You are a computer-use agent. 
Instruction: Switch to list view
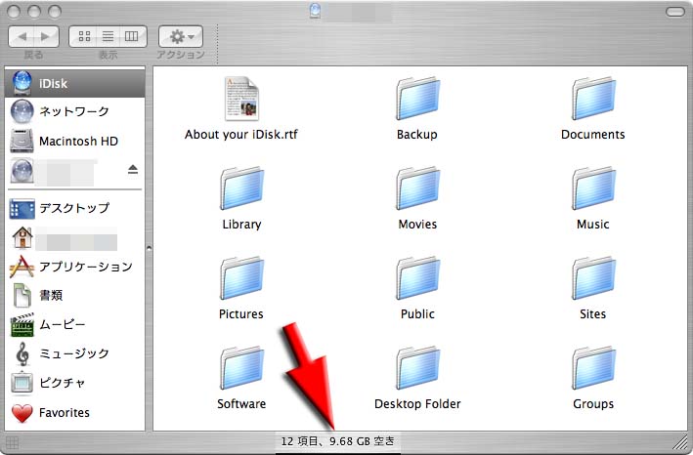108,36
